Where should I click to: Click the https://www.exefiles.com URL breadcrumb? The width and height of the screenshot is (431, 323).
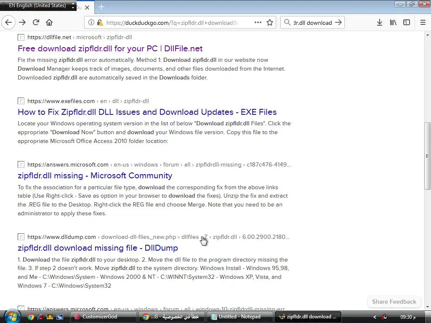pyautogui.click(x=61, y=101)
